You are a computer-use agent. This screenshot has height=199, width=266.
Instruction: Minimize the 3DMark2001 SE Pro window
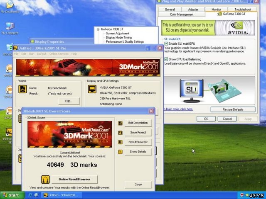pyautogui.click(x=148, y=48)
